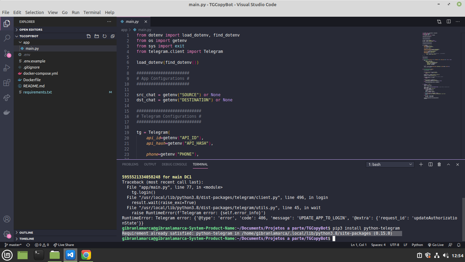Image resolution: width=465 pixels, height=262 pixels.
Task: Open the Terminal menu
Action: click(x=92, y=12)
